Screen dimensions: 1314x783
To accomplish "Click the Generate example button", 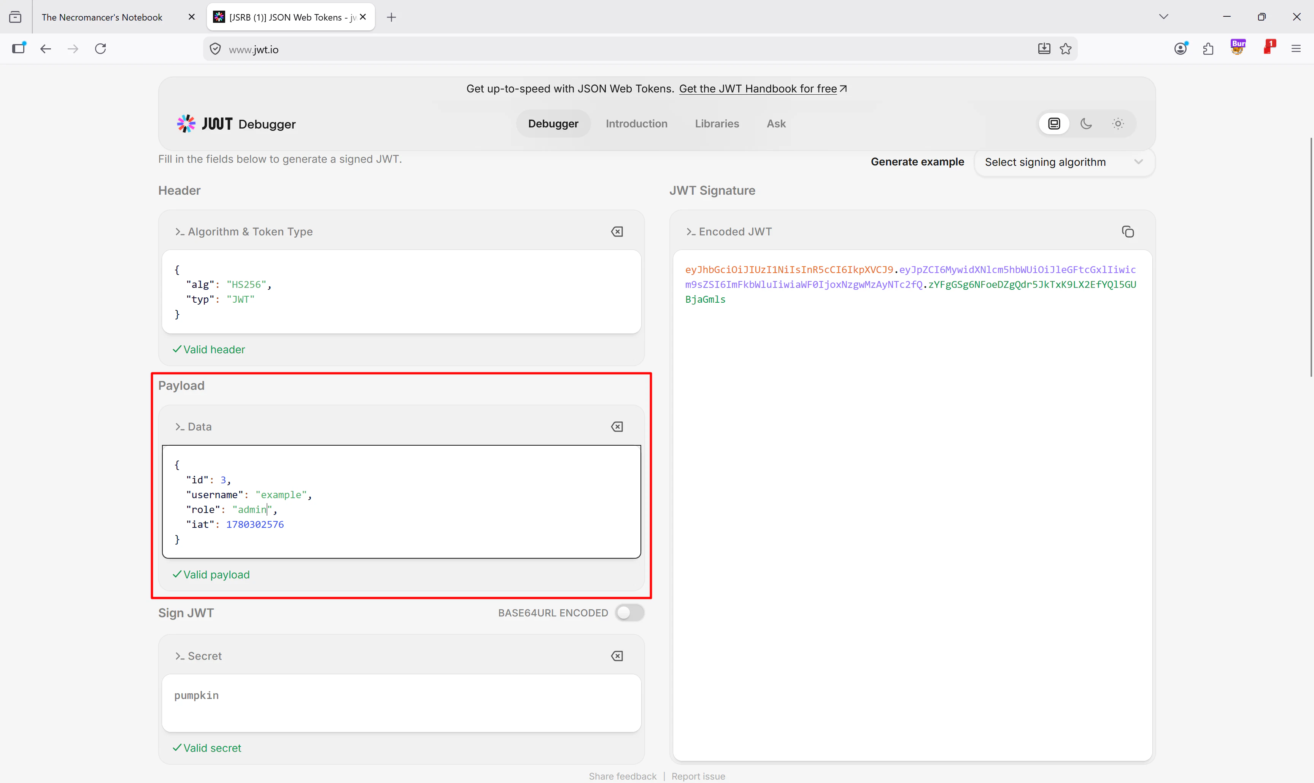I will point(917,162).
